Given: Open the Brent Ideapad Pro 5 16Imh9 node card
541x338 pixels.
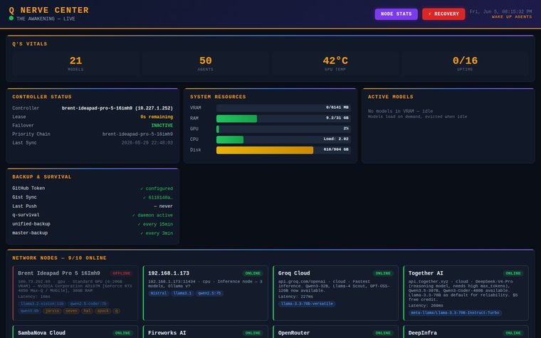Looking at the screenshot, I should (75, 293).
